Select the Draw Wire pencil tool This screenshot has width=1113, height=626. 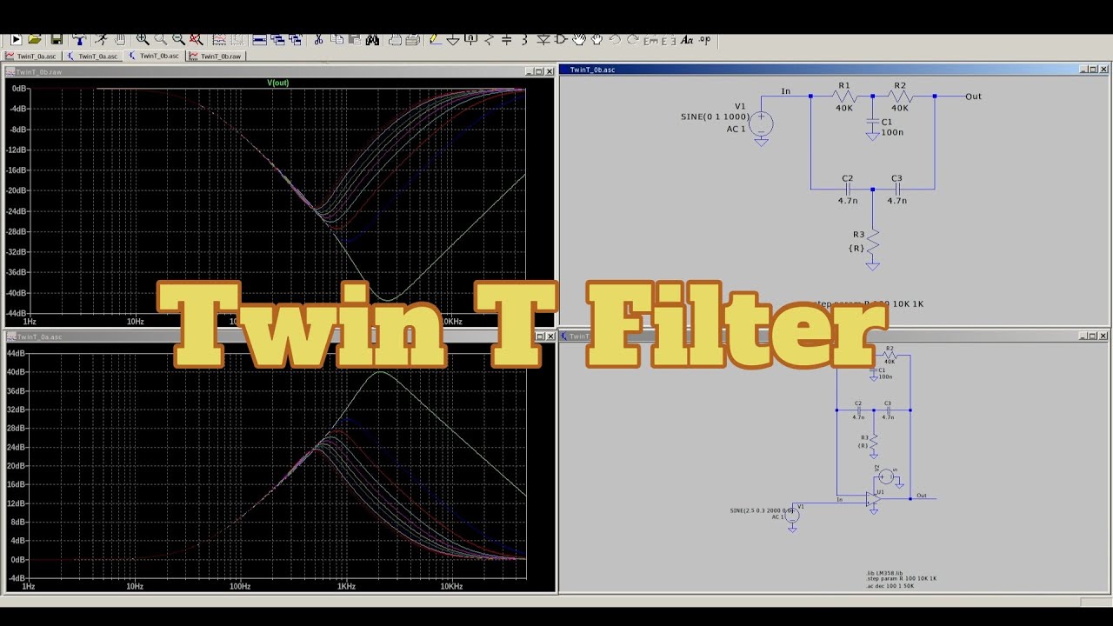click(x=435, y=40)
